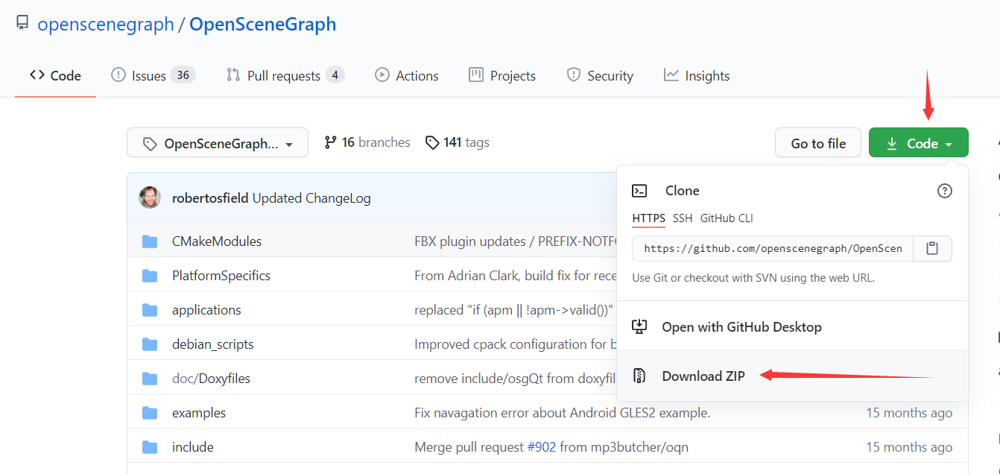
Task: Click the tags icon before 141 tags
Action: (433, 142)
